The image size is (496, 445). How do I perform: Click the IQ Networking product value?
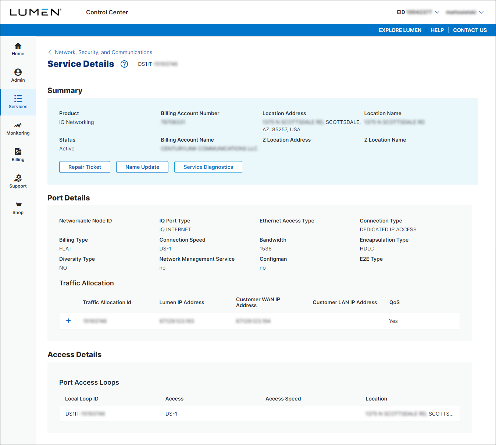76,122
